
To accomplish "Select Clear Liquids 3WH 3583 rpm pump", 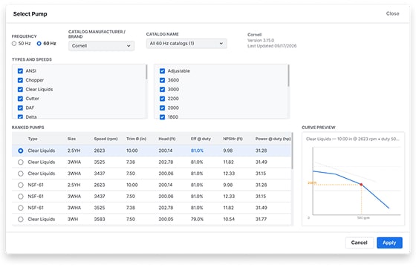I will pos(21,219).
